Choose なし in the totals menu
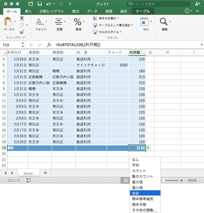This screenshot has height=213, width=204. click(x=145, y=160)
